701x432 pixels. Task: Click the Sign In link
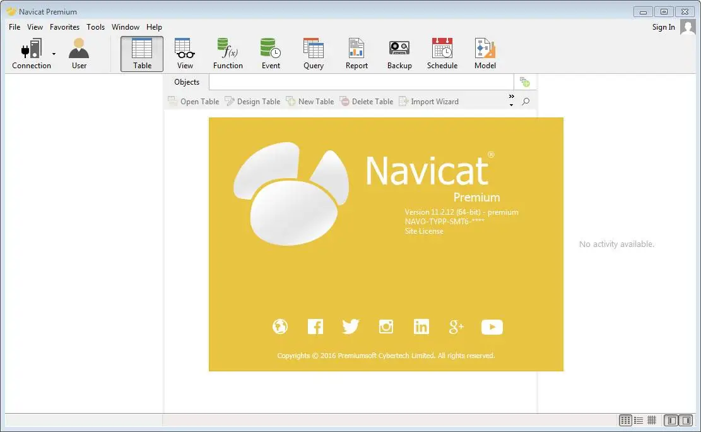(663, 27)
